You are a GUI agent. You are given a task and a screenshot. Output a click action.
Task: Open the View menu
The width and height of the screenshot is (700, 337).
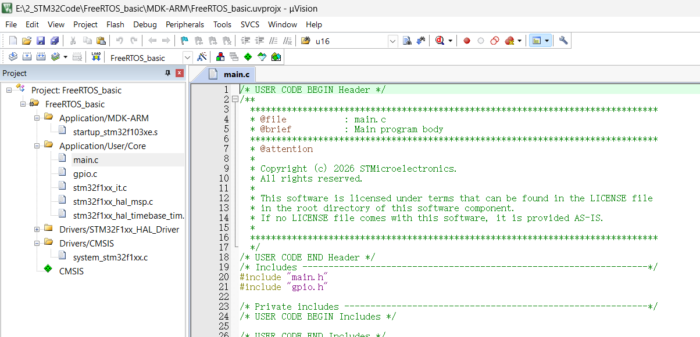[x=56, y=24]
